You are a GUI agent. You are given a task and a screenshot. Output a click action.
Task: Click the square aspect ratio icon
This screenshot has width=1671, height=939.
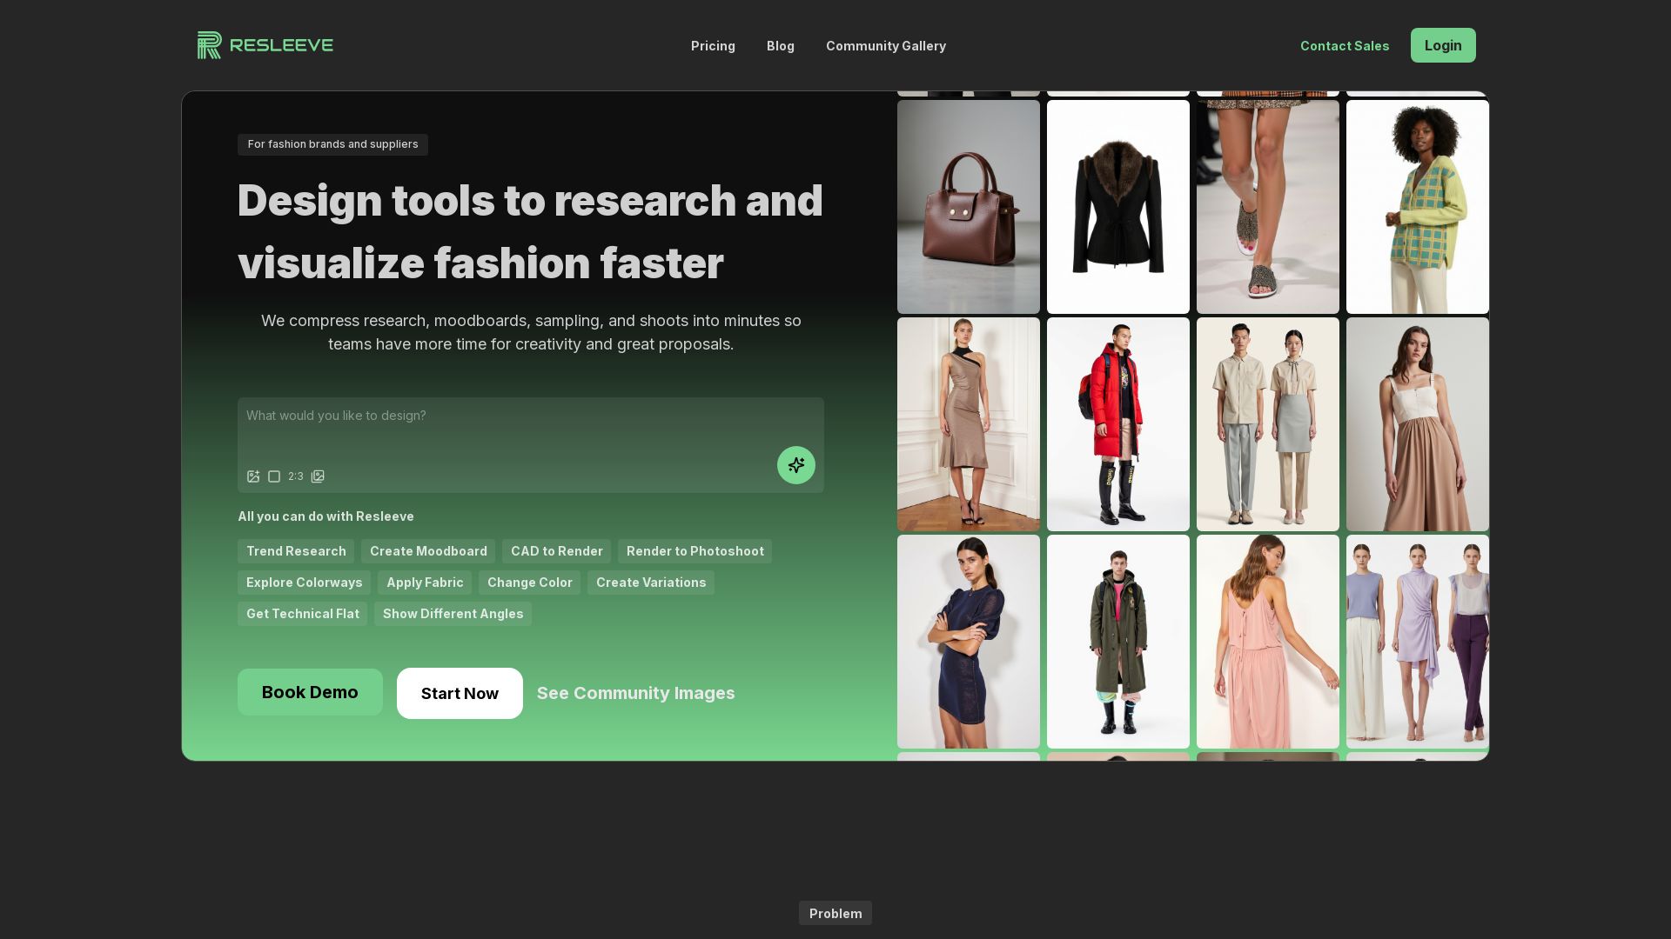[x=274, y=476]
